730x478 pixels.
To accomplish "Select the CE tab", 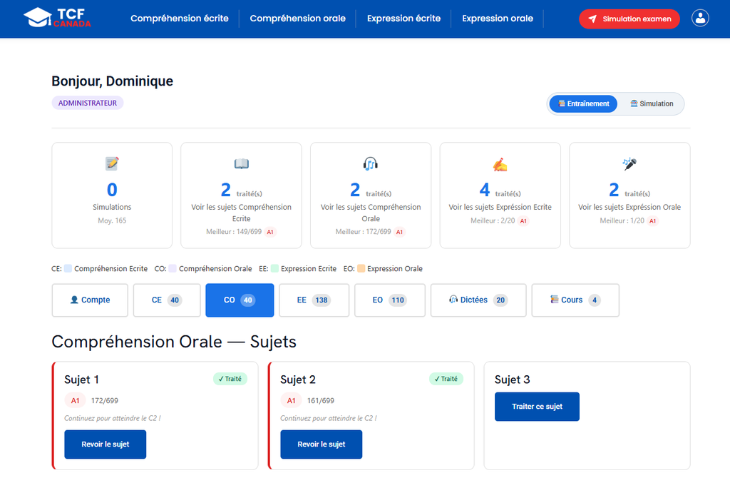I will tap(167, 300).
